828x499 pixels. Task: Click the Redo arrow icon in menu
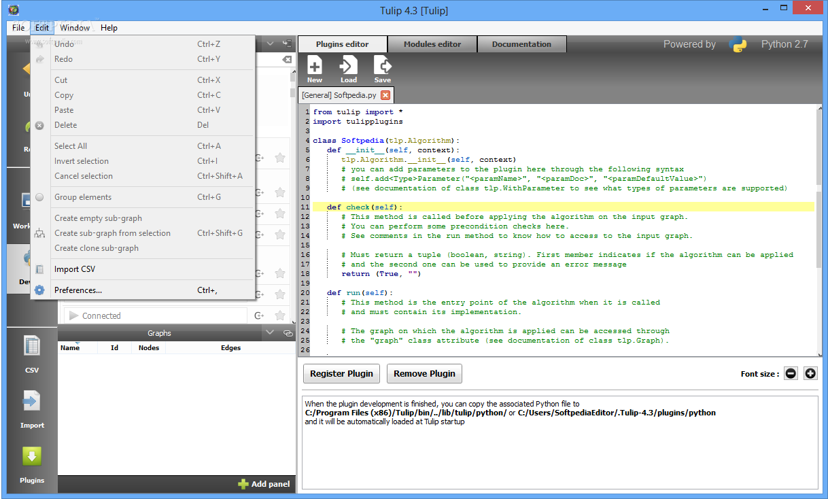coord(39,59)
